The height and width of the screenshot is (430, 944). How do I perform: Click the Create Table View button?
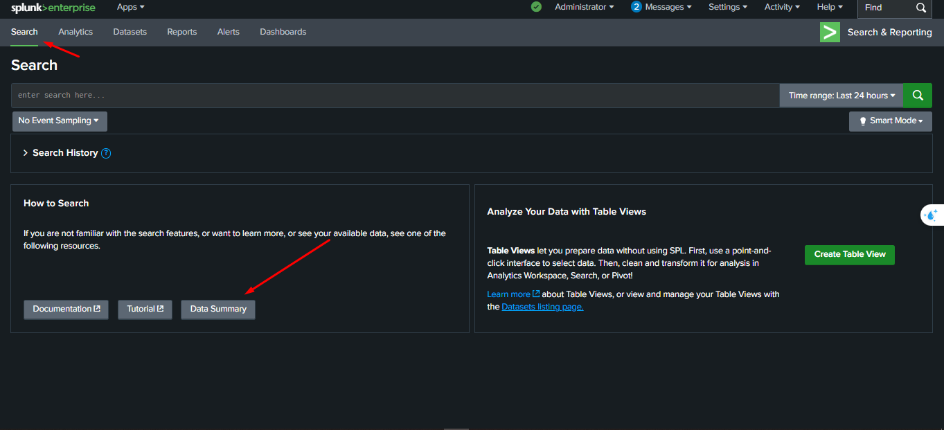point(849,255)
